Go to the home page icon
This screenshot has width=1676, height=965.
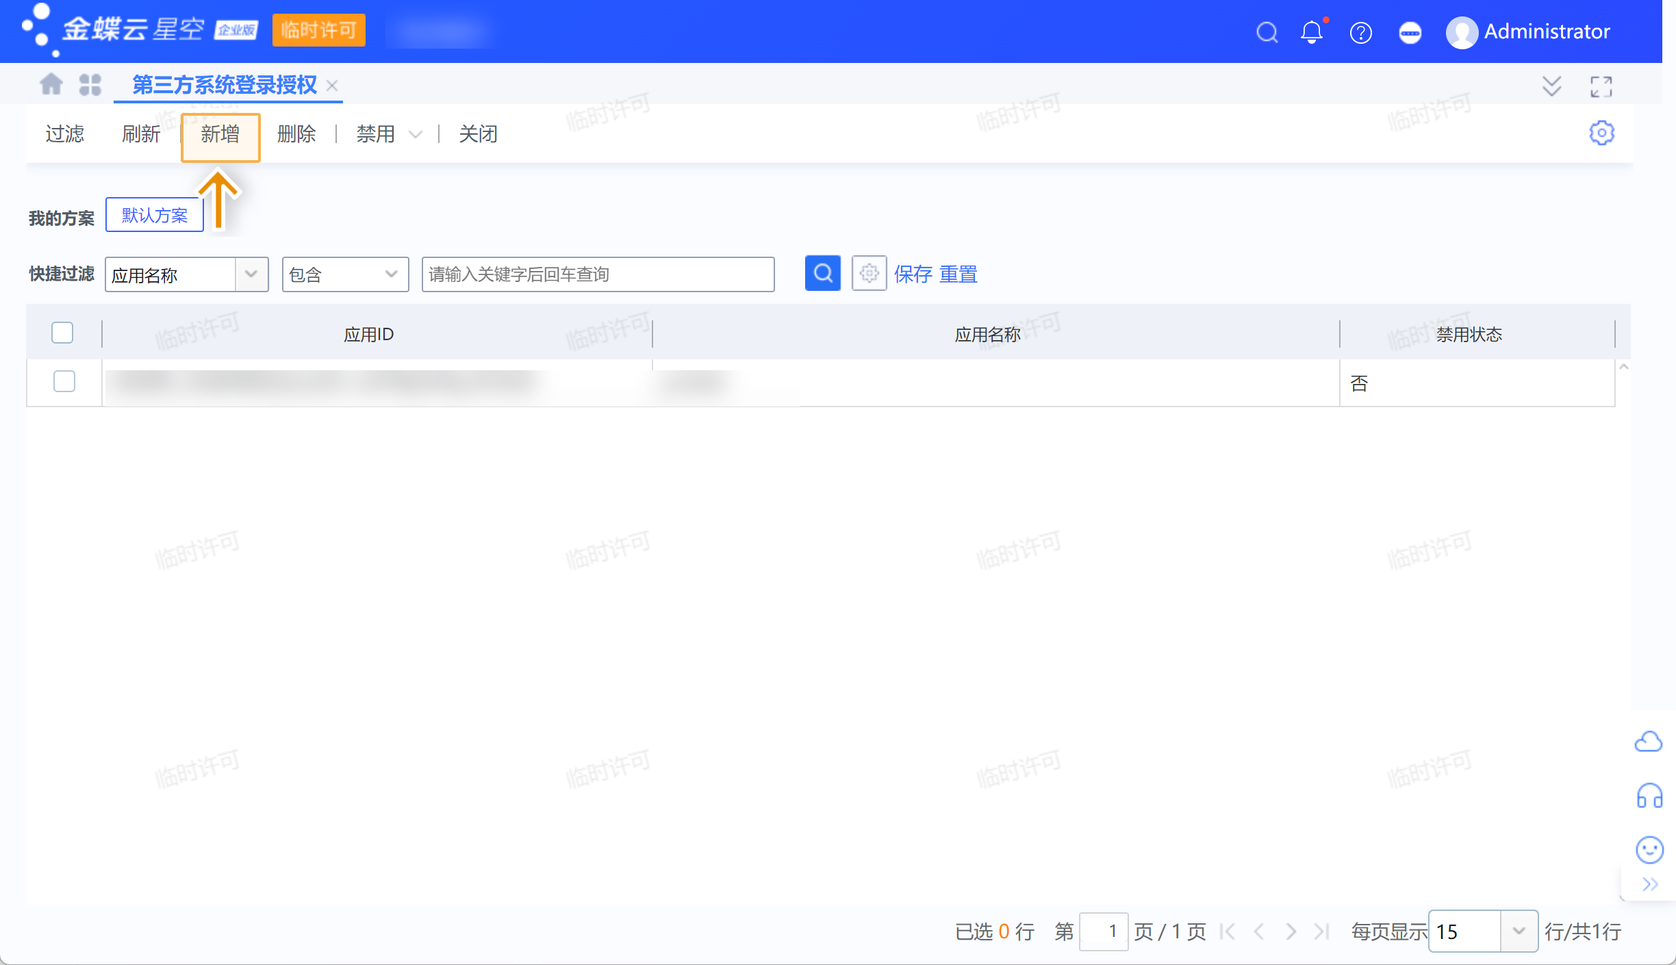51,85
